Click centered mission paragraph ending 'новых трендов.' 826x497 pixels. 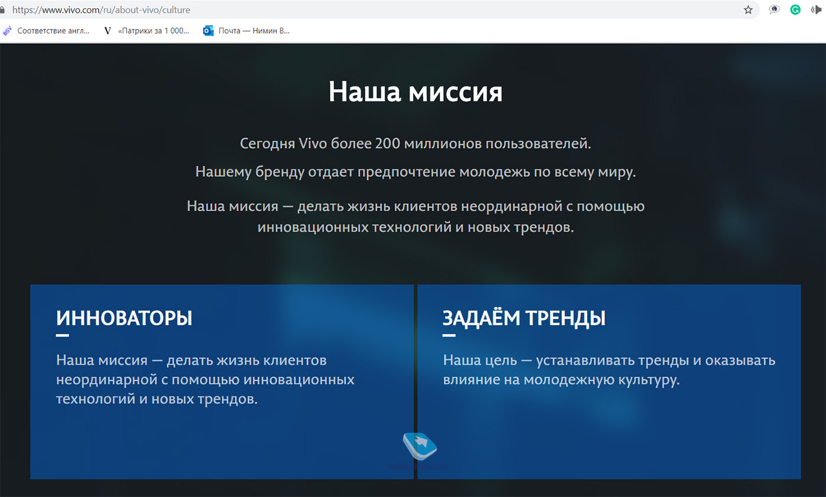415,217
